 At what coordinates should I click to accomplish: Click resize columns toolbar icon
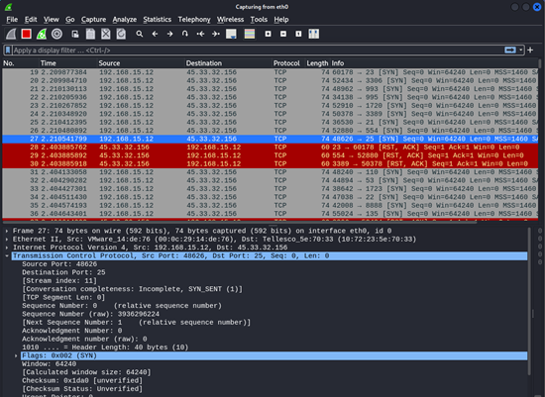(x=313, y=34)
